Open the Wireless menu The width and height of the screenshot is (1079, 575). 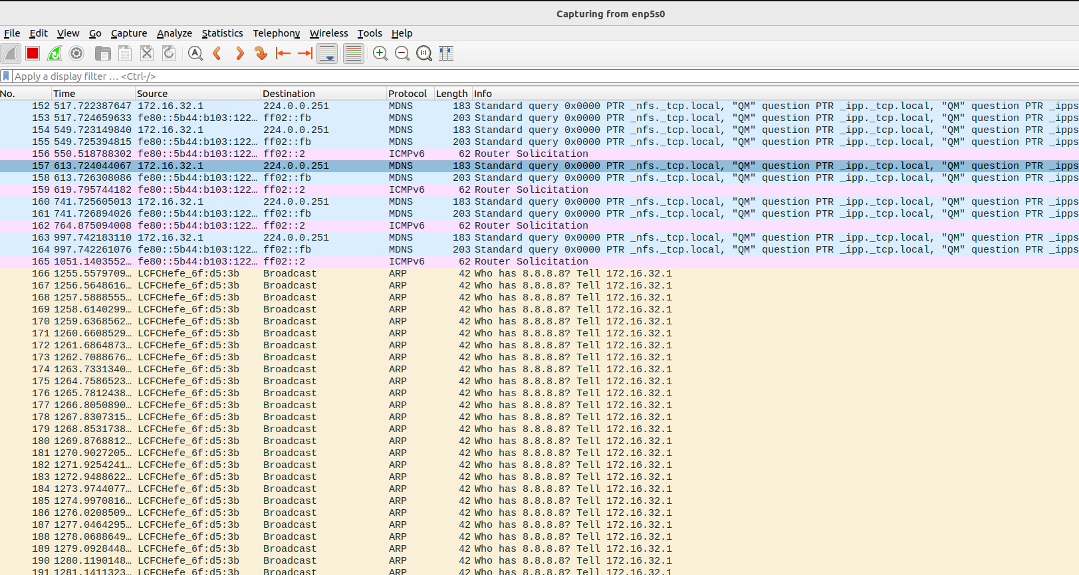pos(328,33)
